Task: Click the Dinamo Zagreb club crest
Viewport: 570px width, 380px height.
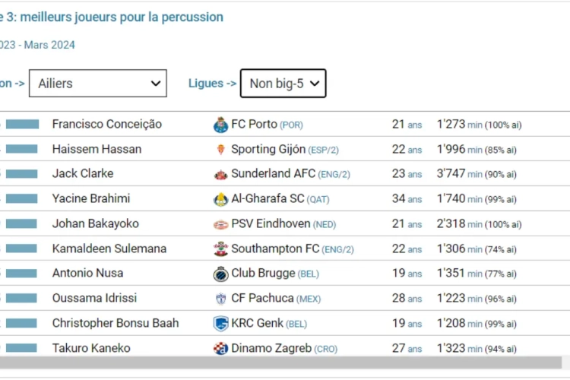Action: pyautogui.click(x=220, y=348)
